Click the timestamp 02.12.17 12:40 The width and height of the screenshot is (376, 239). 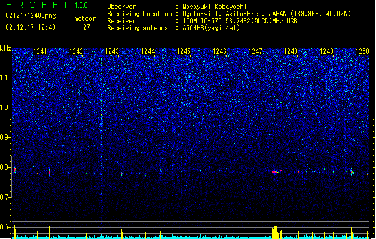click(30, 27)
